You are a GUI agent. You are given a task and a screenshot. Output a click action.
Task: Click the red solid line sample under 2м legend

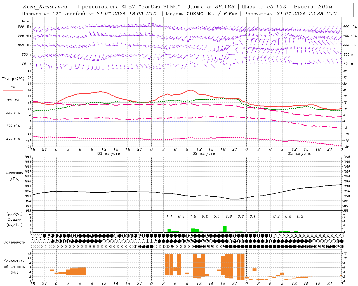[13, 90]
